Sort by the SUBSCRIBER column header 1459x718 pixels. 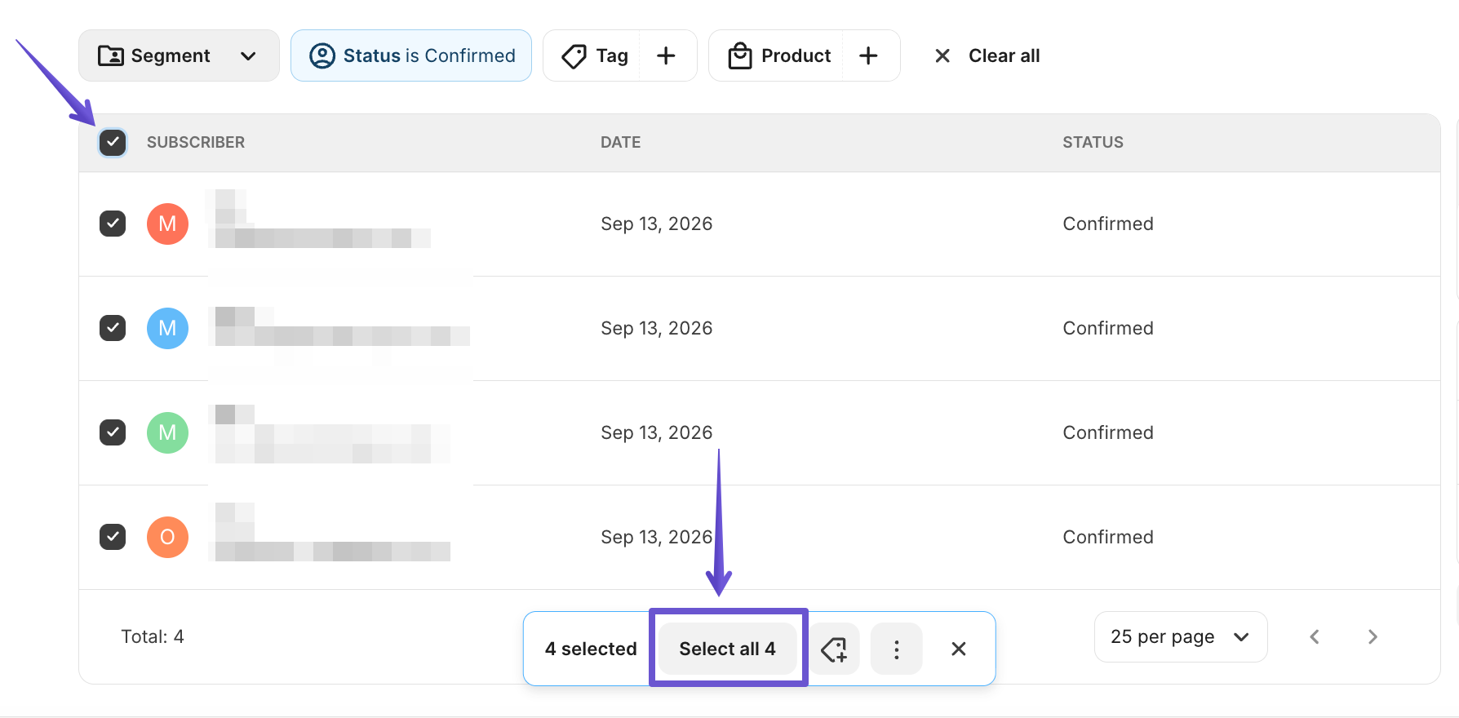pos(196,142)
